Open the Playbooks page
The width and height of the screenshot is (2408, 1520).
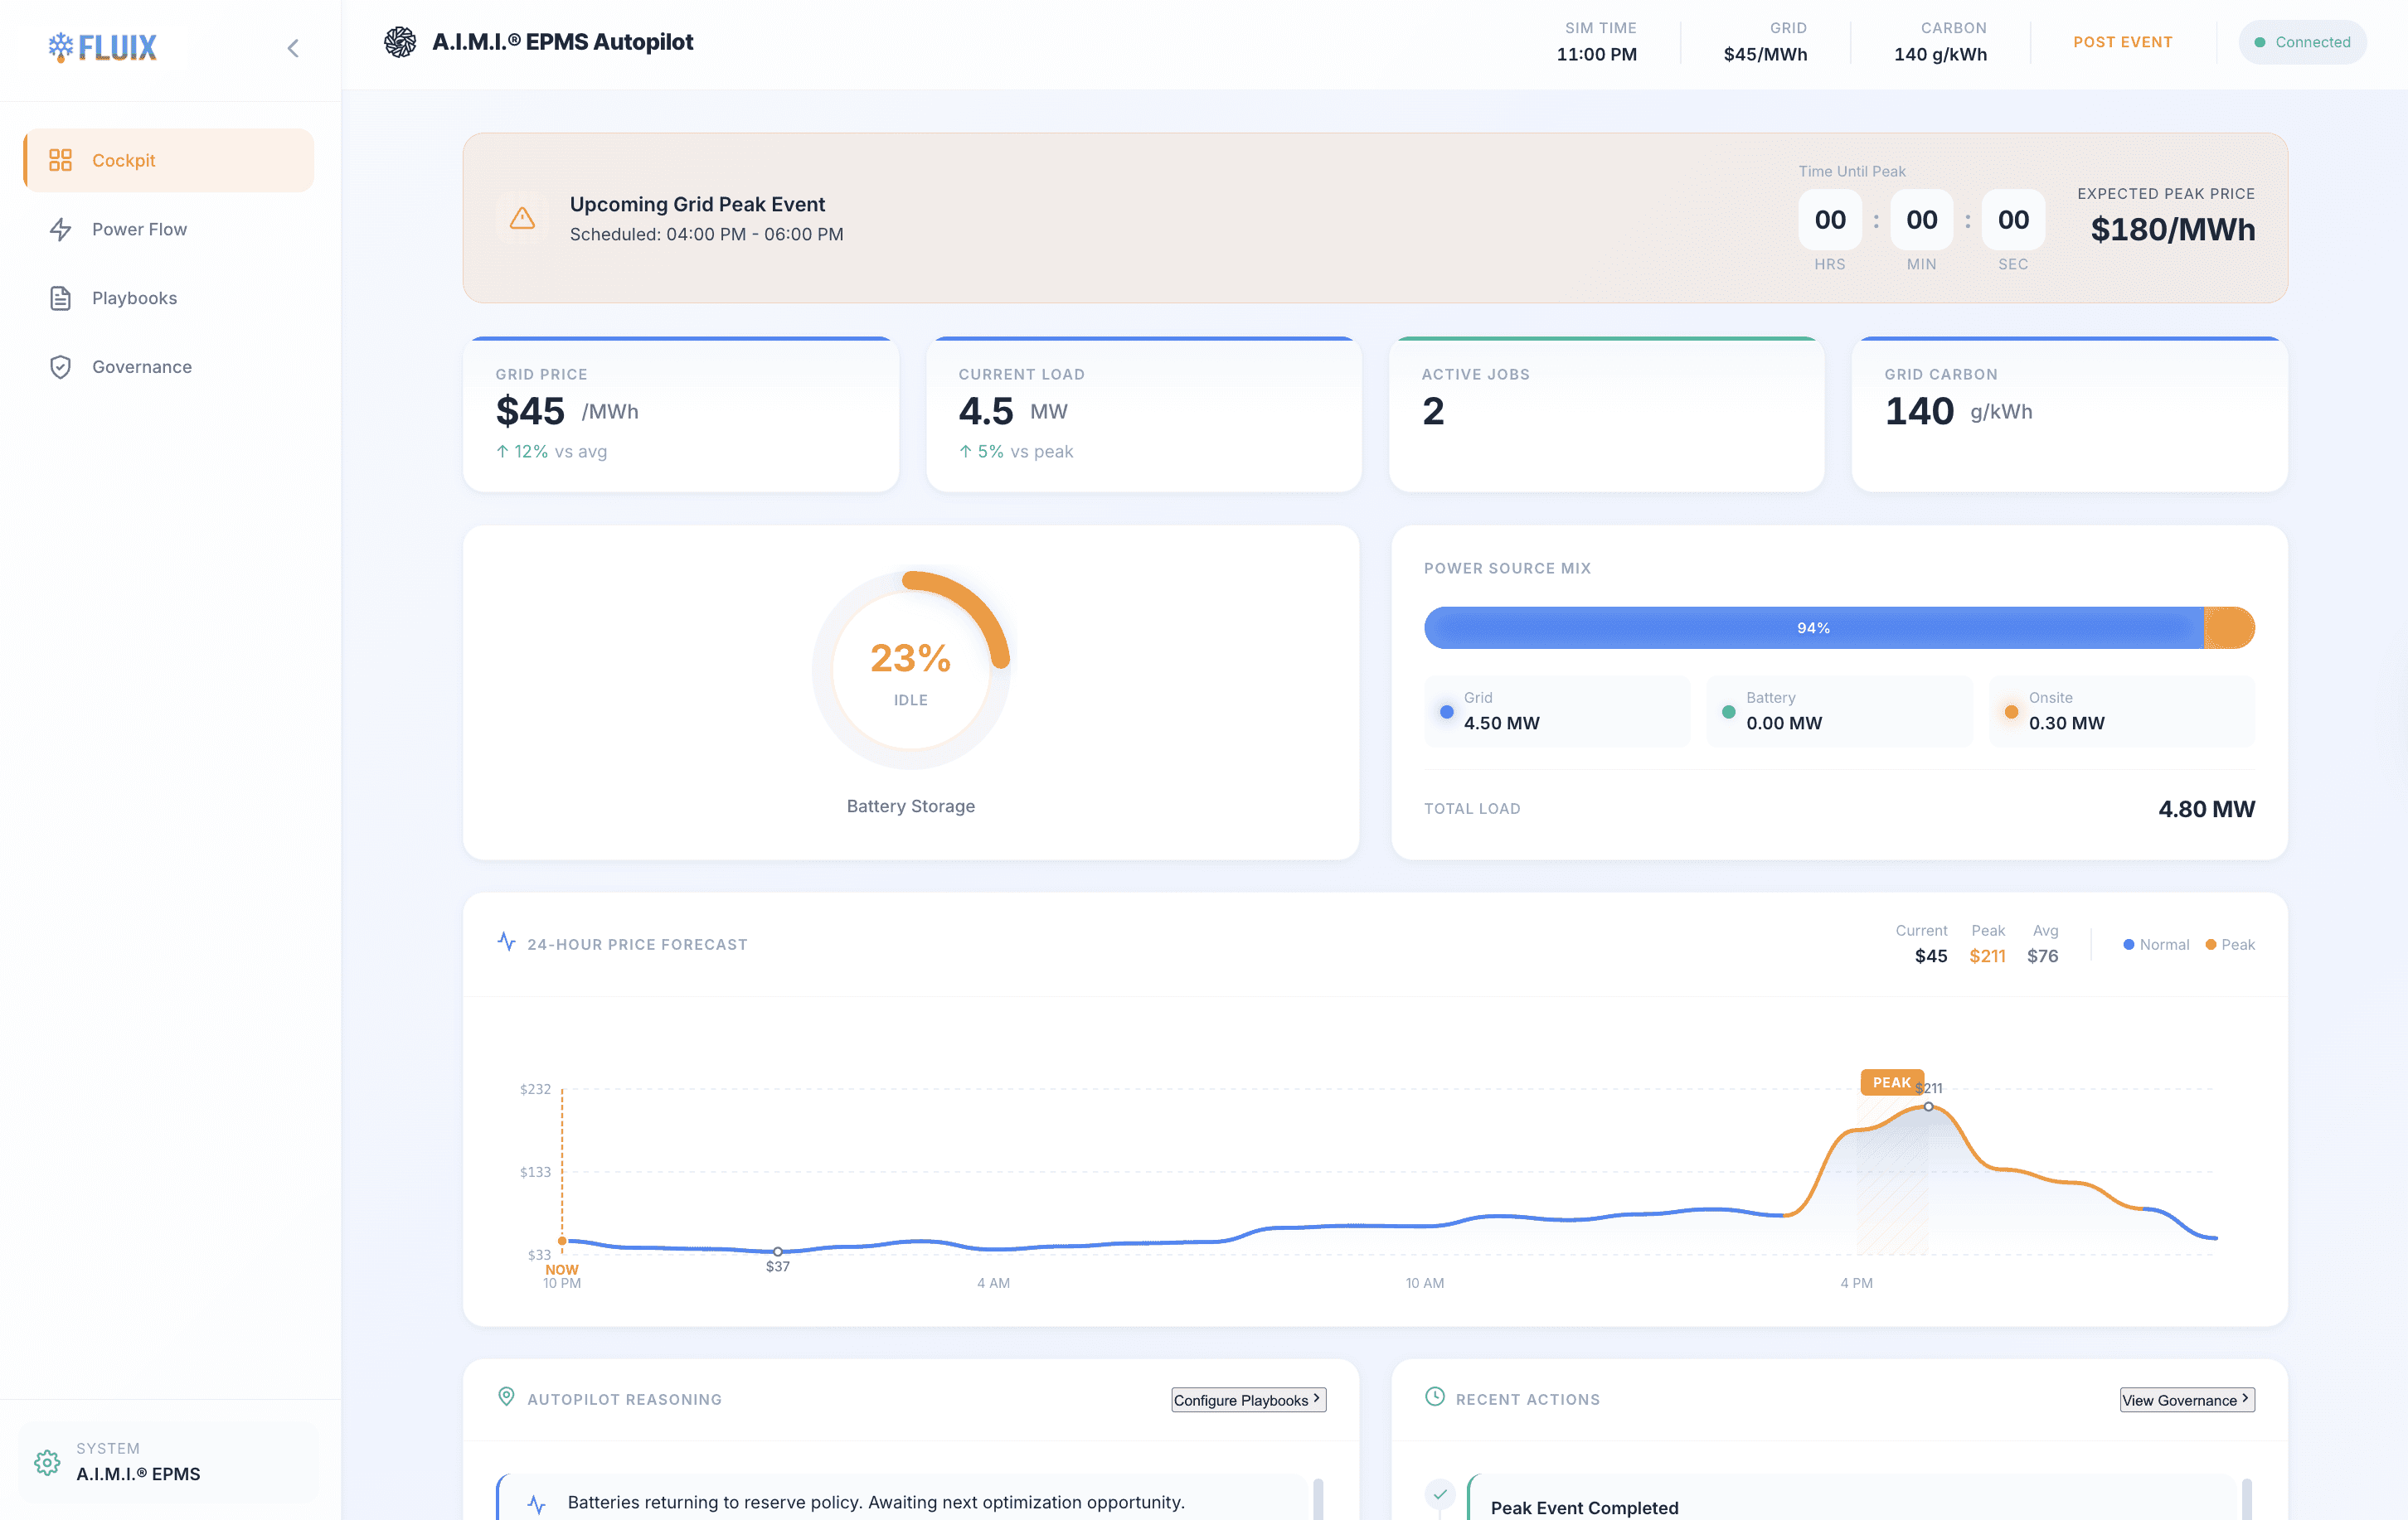point(134,298)
